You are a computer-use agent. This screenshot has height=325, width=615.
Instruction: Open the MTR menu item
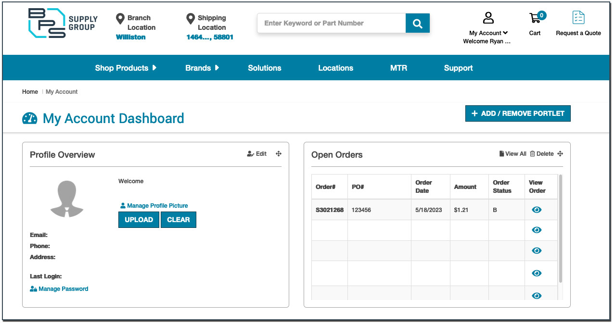pos(398,68)
